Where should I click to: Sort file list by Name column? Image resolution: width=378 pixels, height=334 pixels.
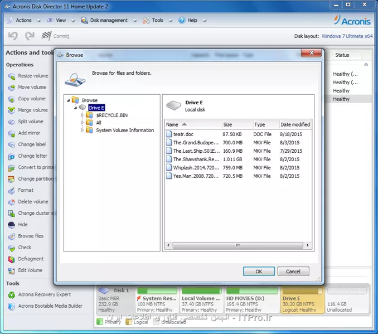[x=193, y=124]
